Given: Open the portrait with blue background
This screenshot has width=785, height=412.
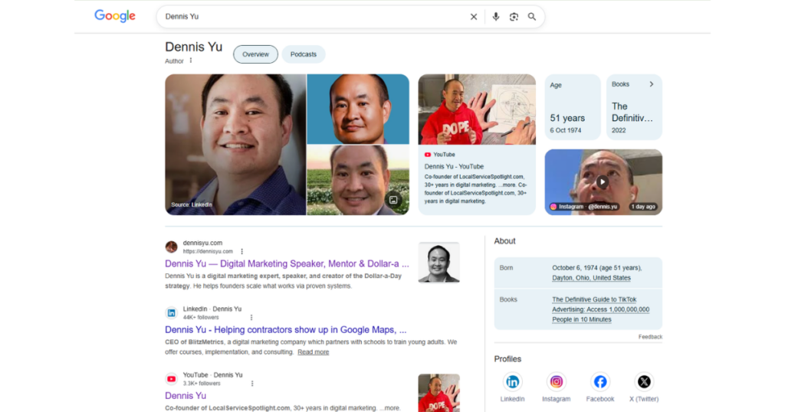Looking at the screenshot, I should click(x=358, y=109).
